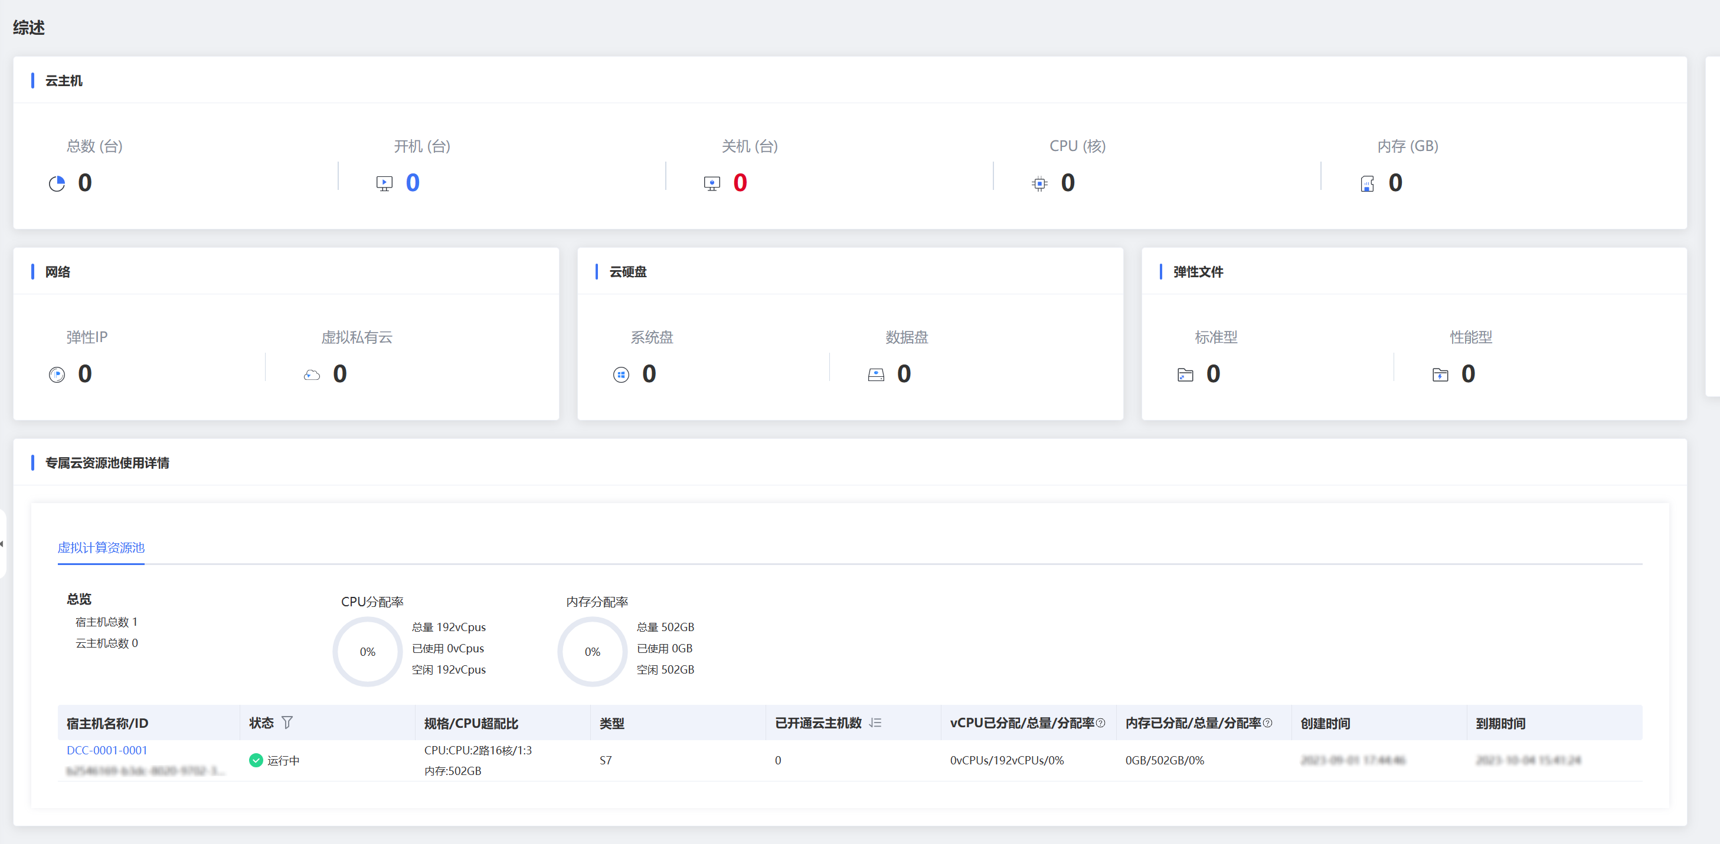The width and height of the screenshot is (1720, 844).
Task: Click the help icon beside vCPU分配率 header
Action: tap(1100, 723)
